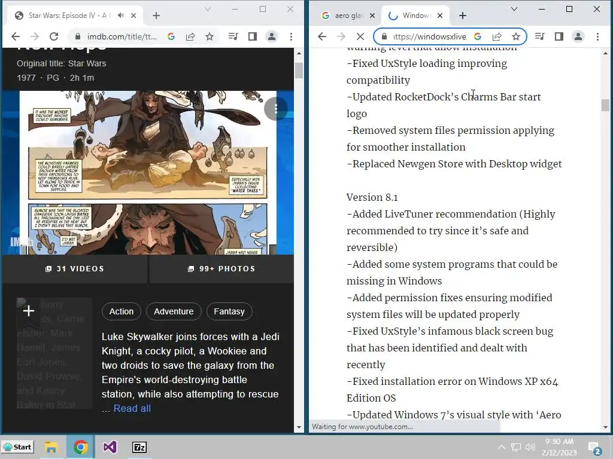Click Google icon in IMDb address bar
The width and height of the screenshot is (613, 459).
(171, 36)
